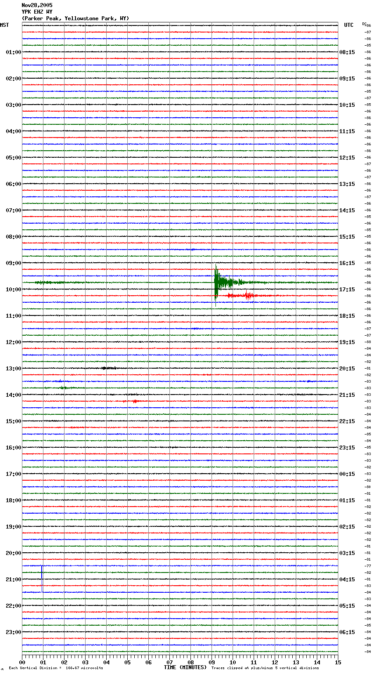
Task: Select the 20:00 MST time label
Action: click(x=14, y=553)
